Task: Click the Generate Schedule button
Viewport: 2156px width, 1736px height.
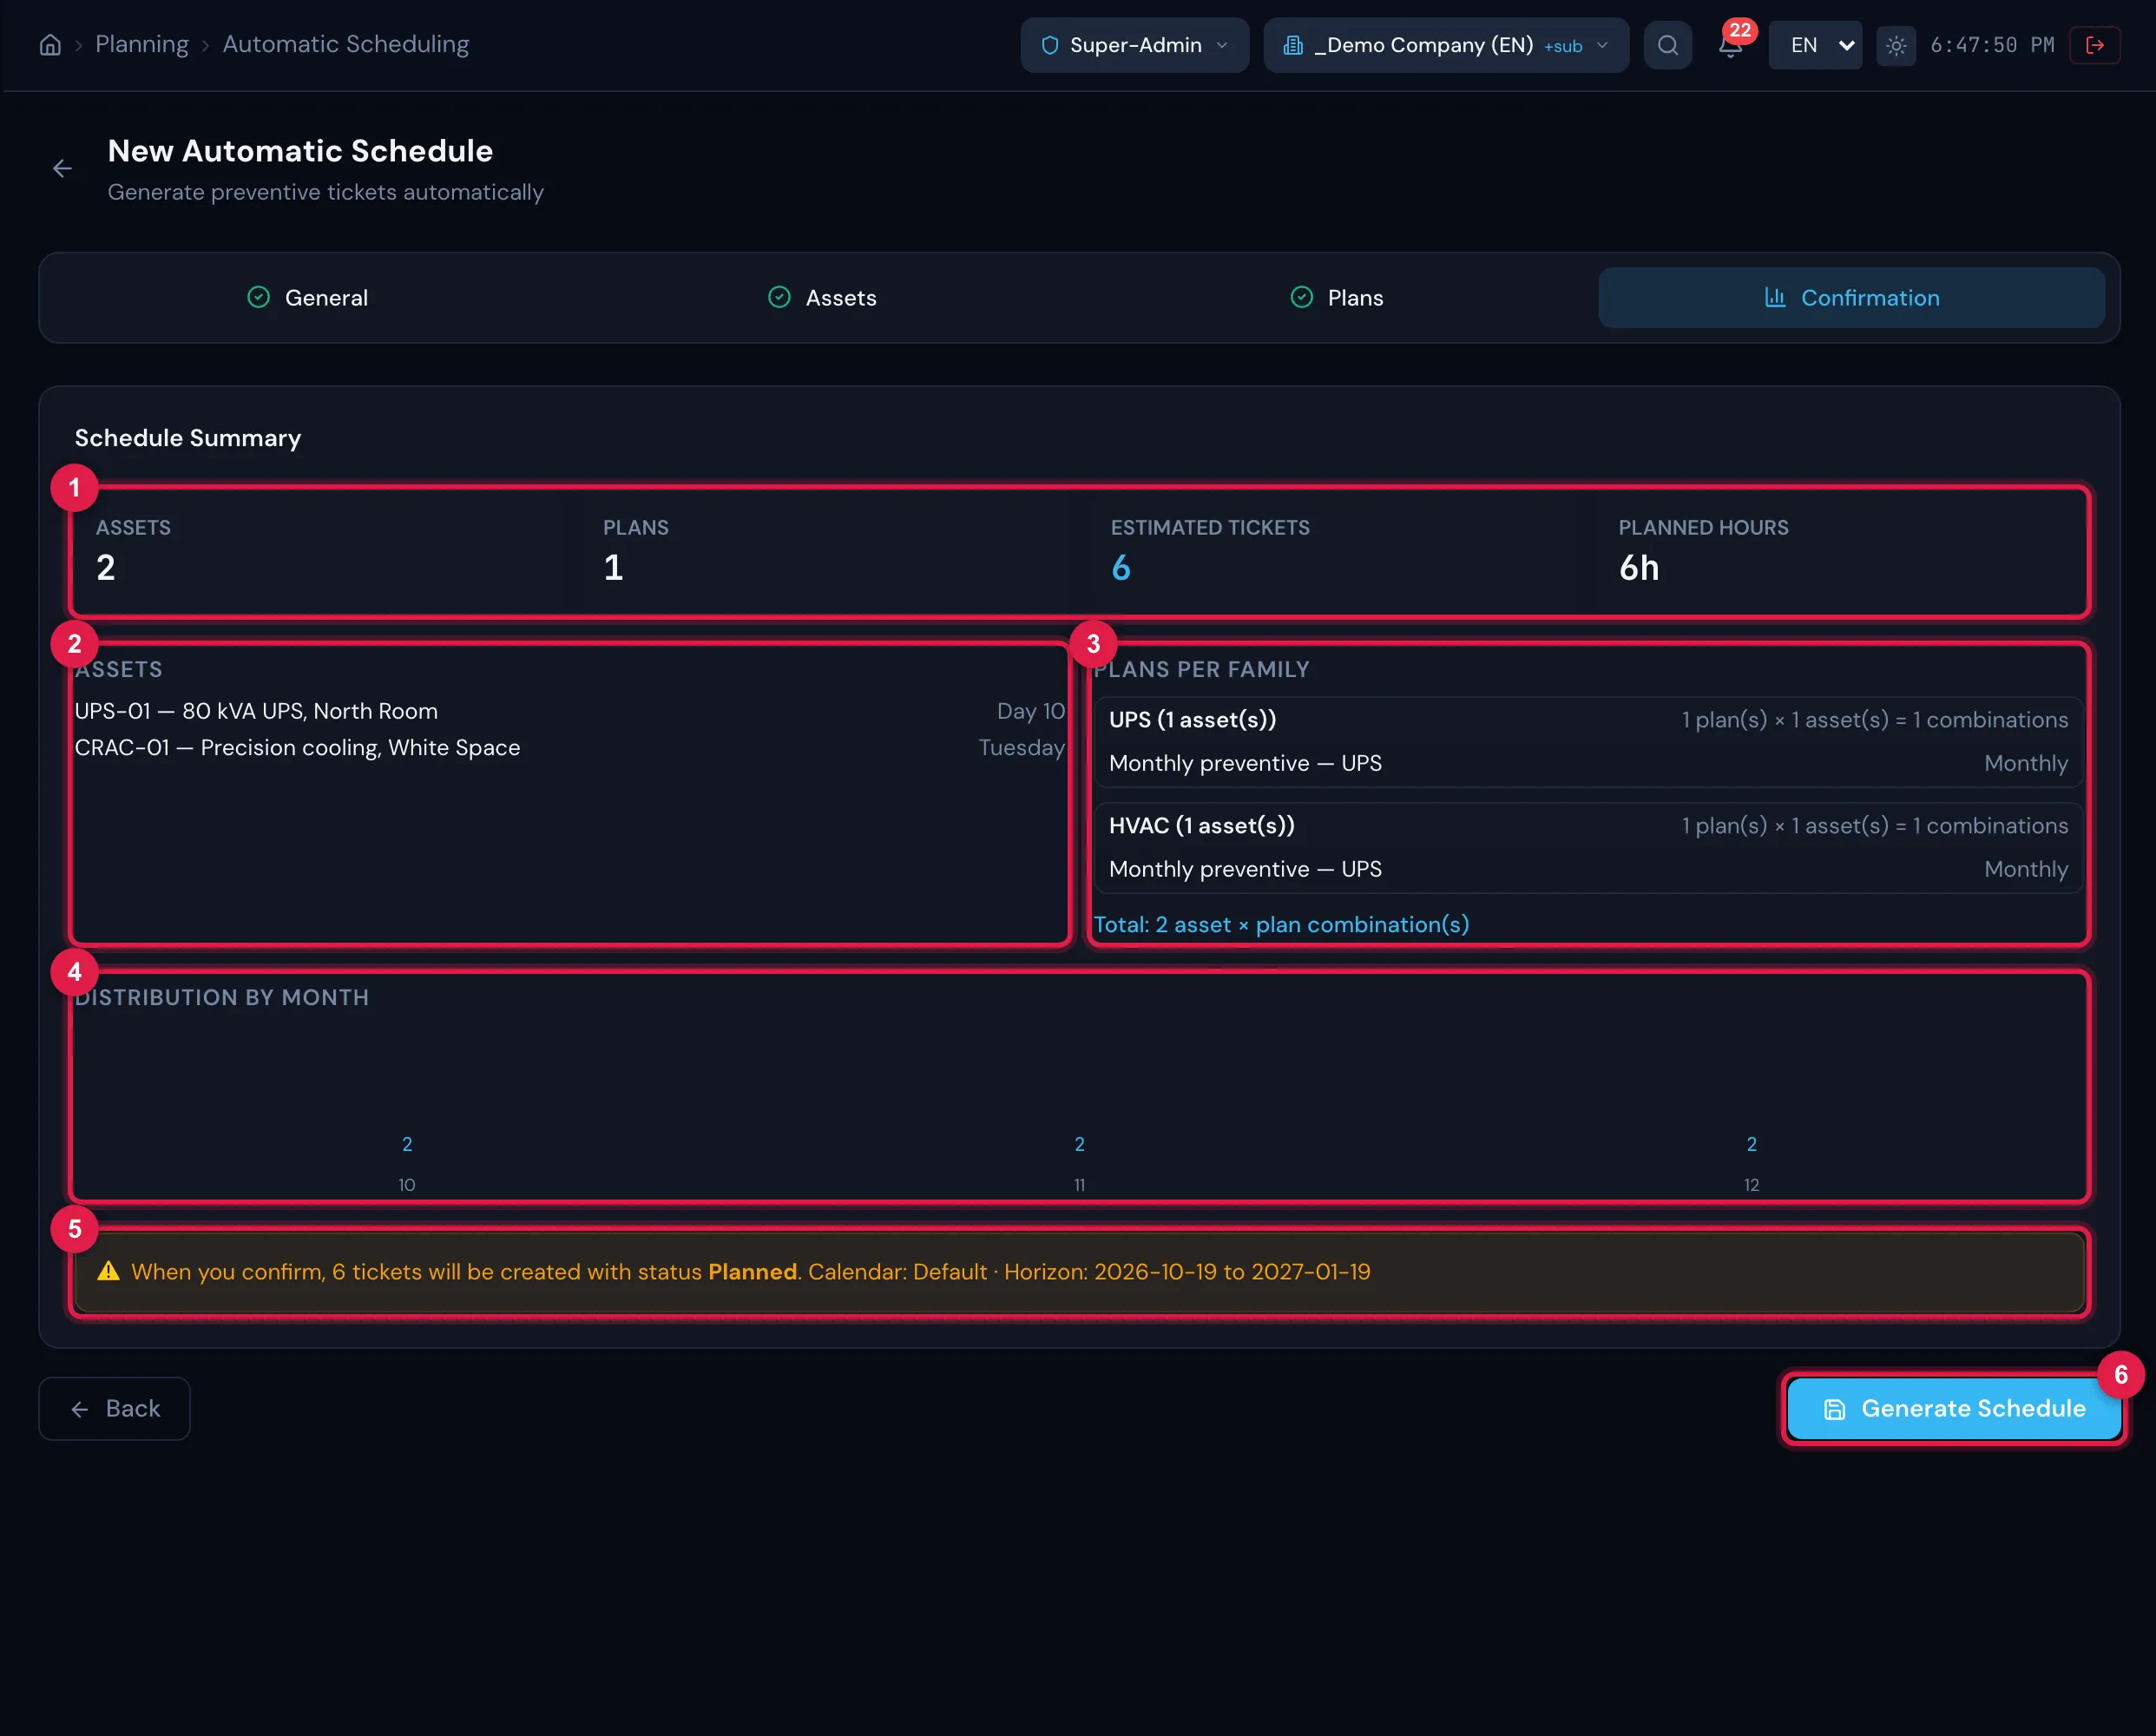Action: (x=1955, y=1409)
